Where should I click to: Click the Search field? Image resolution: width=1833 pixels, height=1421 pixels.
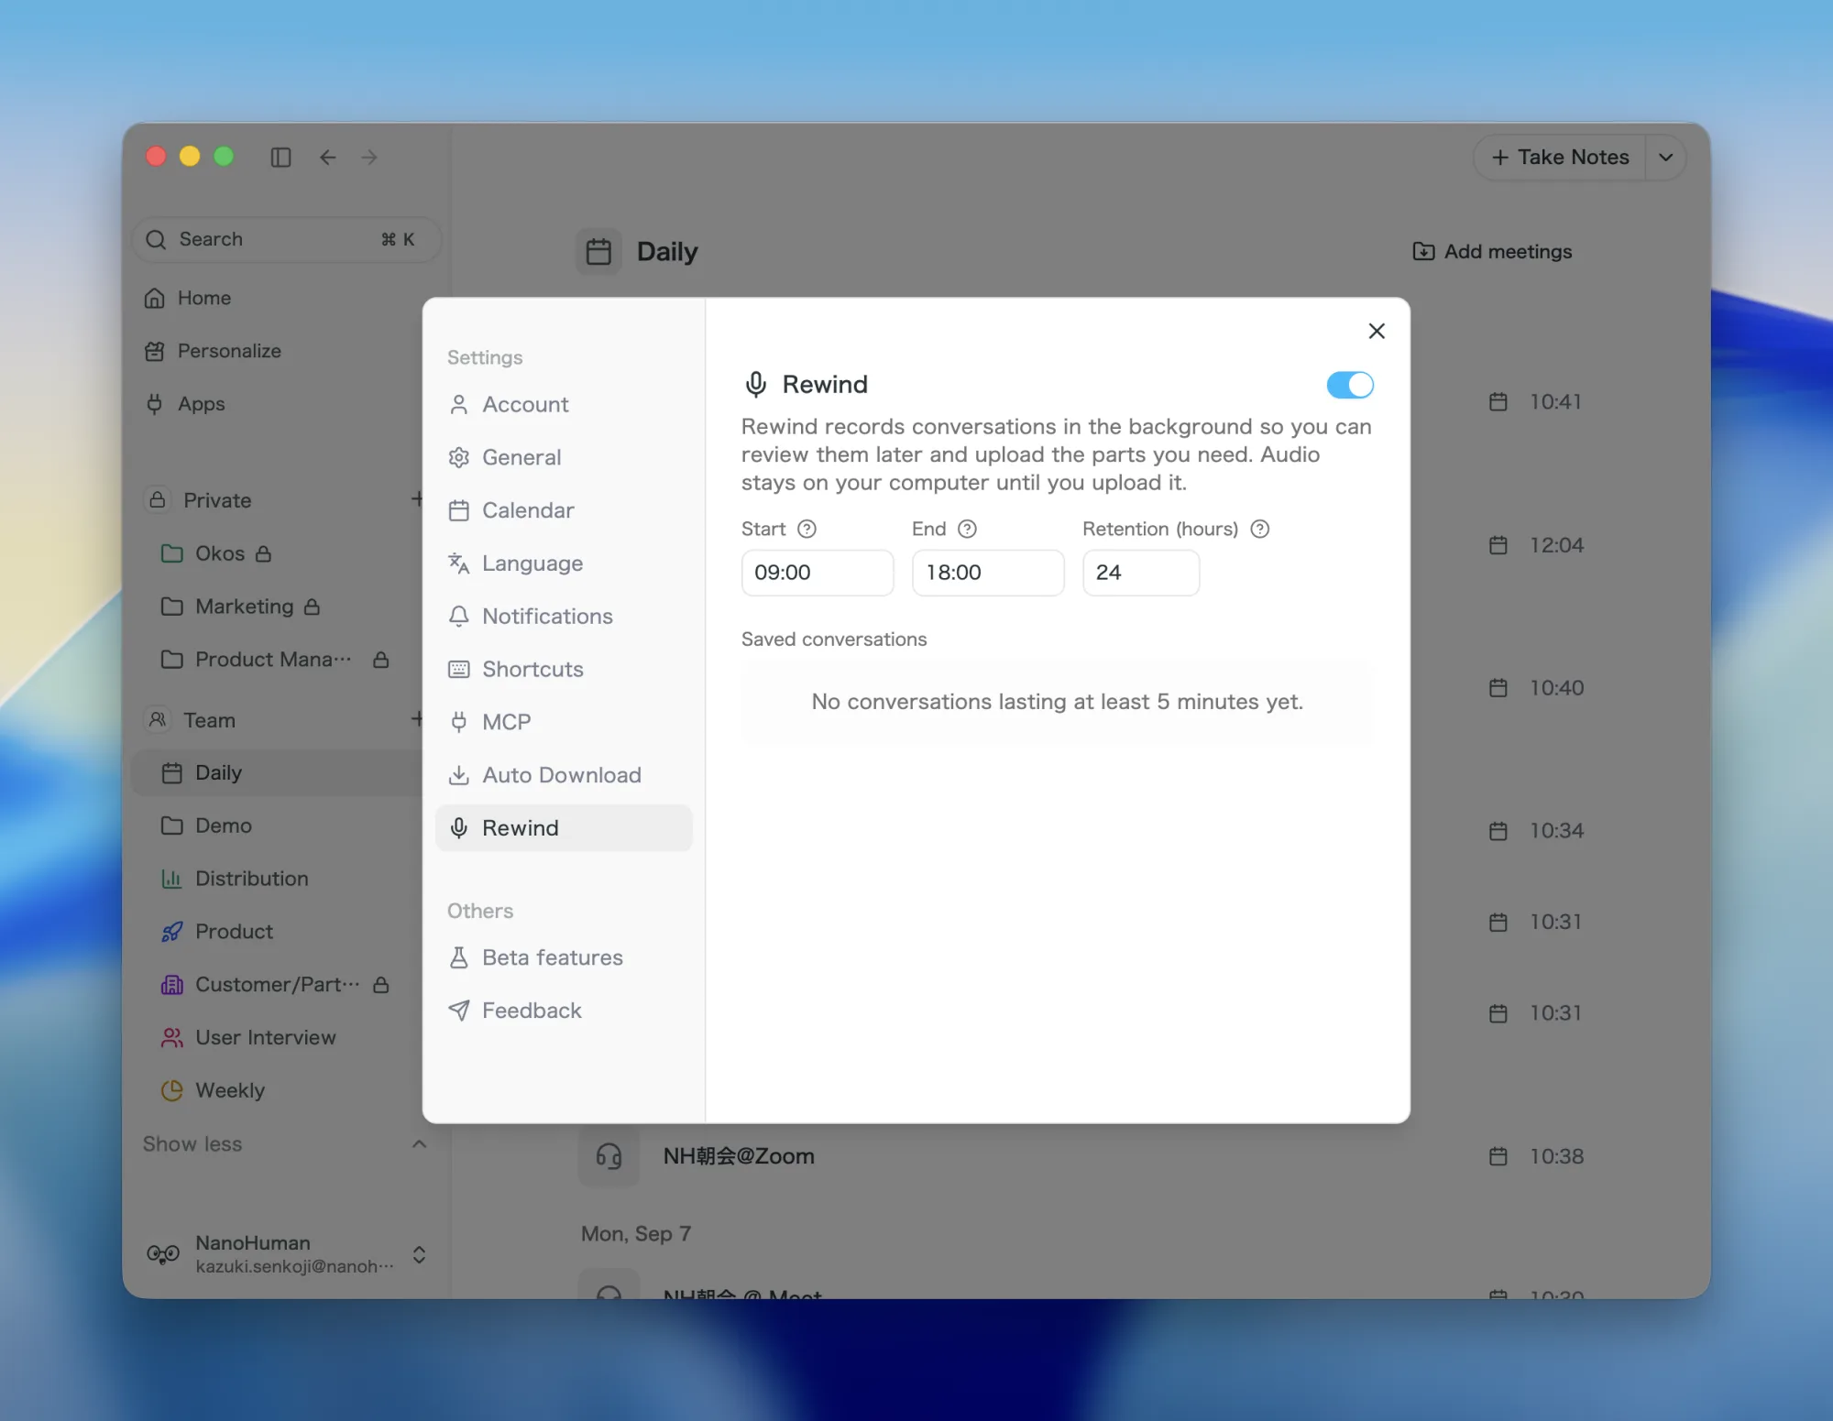(x=287, y=239)
